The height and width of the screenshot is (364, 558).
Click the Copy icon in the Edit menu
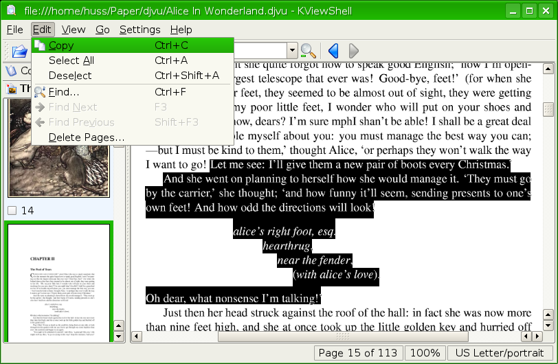[x=39, y=45]
